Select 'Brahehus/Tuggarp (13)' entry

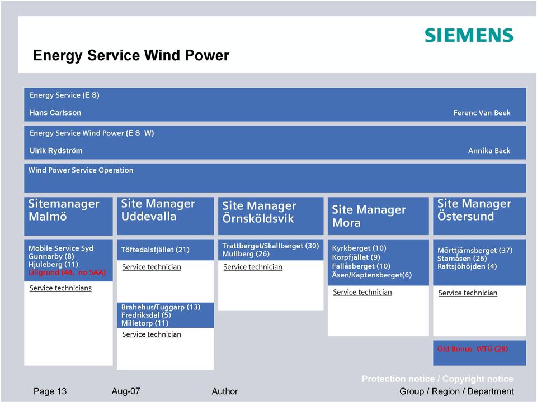161,307
